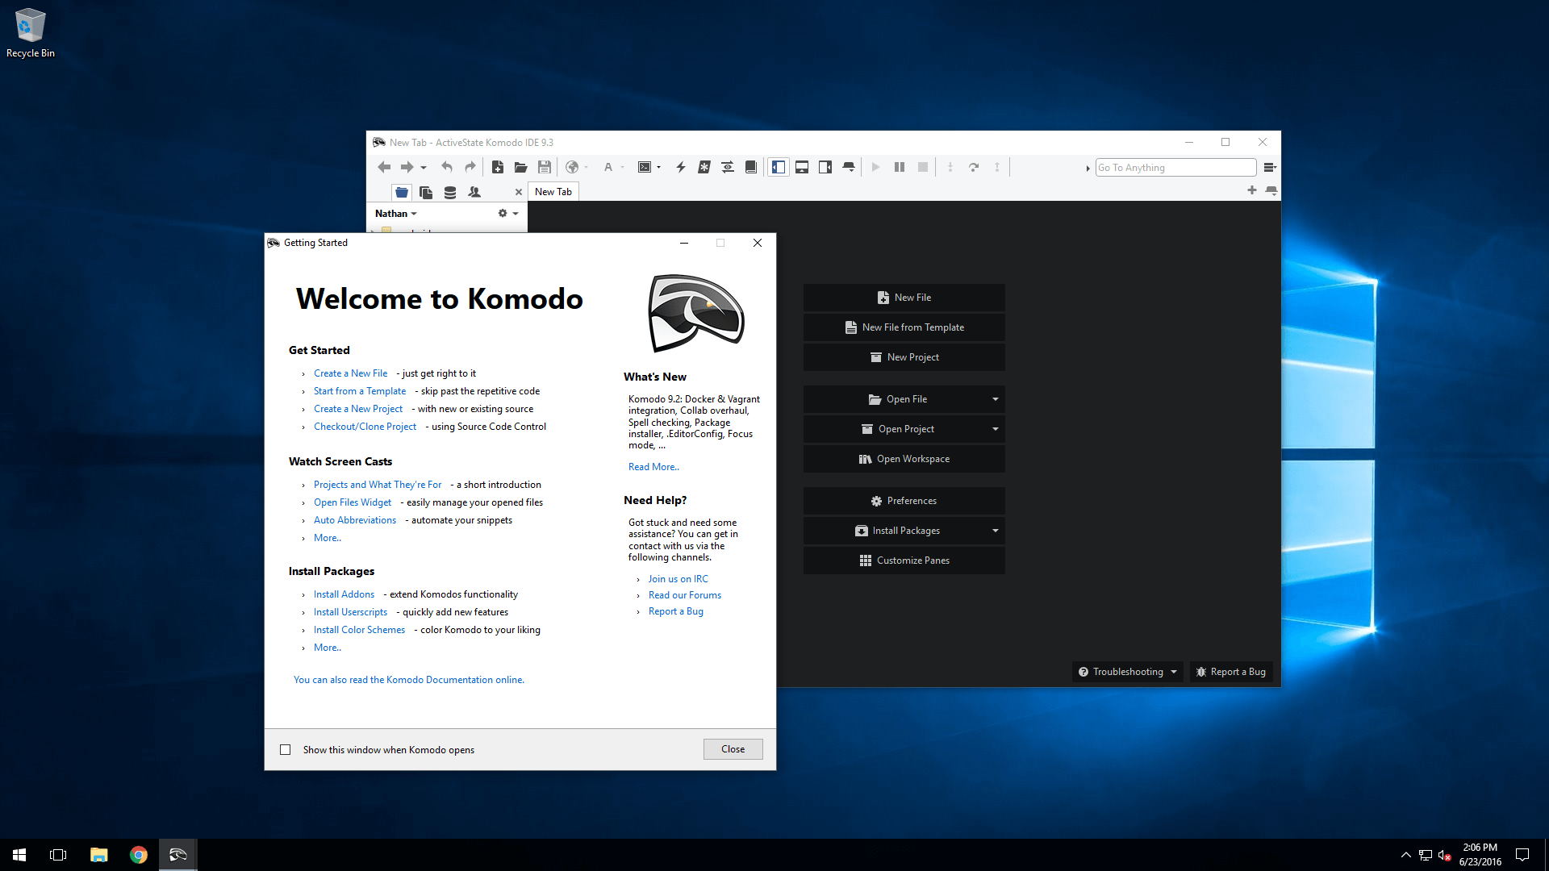Close the left sidebar pane with X
The height and width of the screenshot is (871, 1549).
519,192
